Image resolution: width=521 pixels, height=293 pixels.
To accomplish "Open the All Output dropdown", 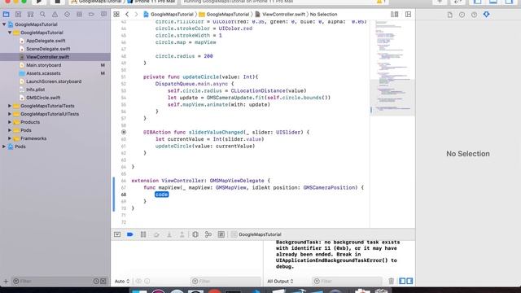I will click(280, 281).
